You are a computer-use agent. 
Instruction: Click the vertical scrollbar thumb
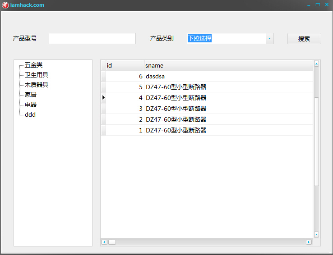pos(316,141)
